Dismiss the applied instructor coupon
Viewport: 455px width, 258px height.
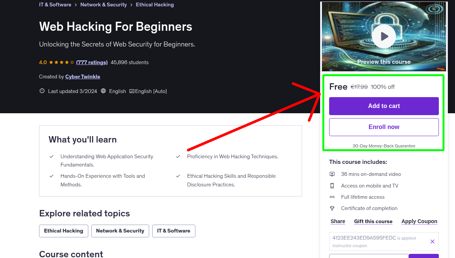point(432,241)
